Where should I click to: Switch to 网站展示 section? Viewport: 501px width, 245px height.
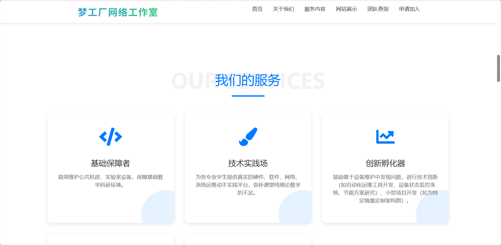tap(346, 9)
